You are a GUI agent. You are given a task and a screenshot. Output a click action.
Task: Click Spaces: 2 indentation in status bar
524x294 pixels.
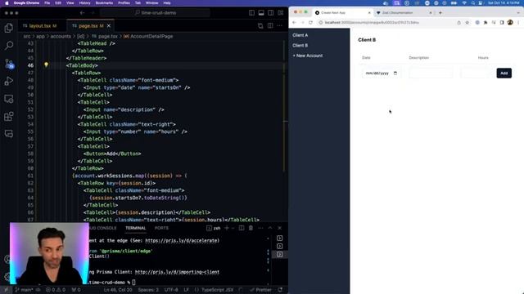click(x=148, y=290)
